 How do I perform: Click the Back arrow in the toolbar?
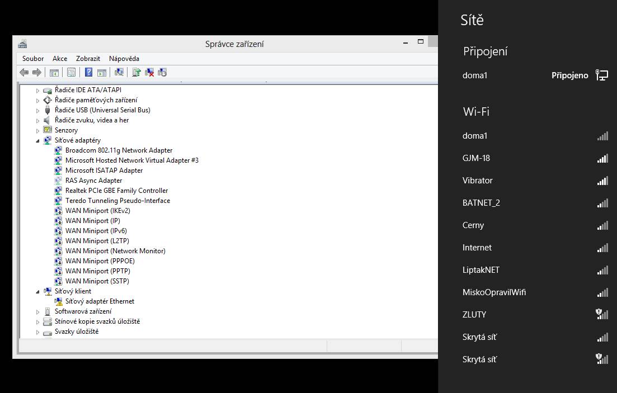(24, 72)
